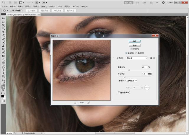
Task: Select the Blur tool
Action: (3, 59)
